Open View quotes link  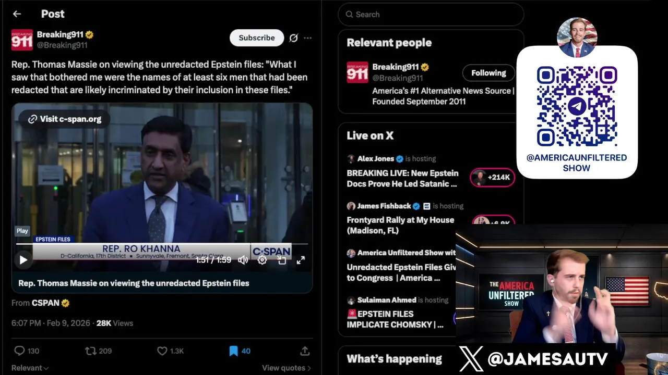pos(287,368)
